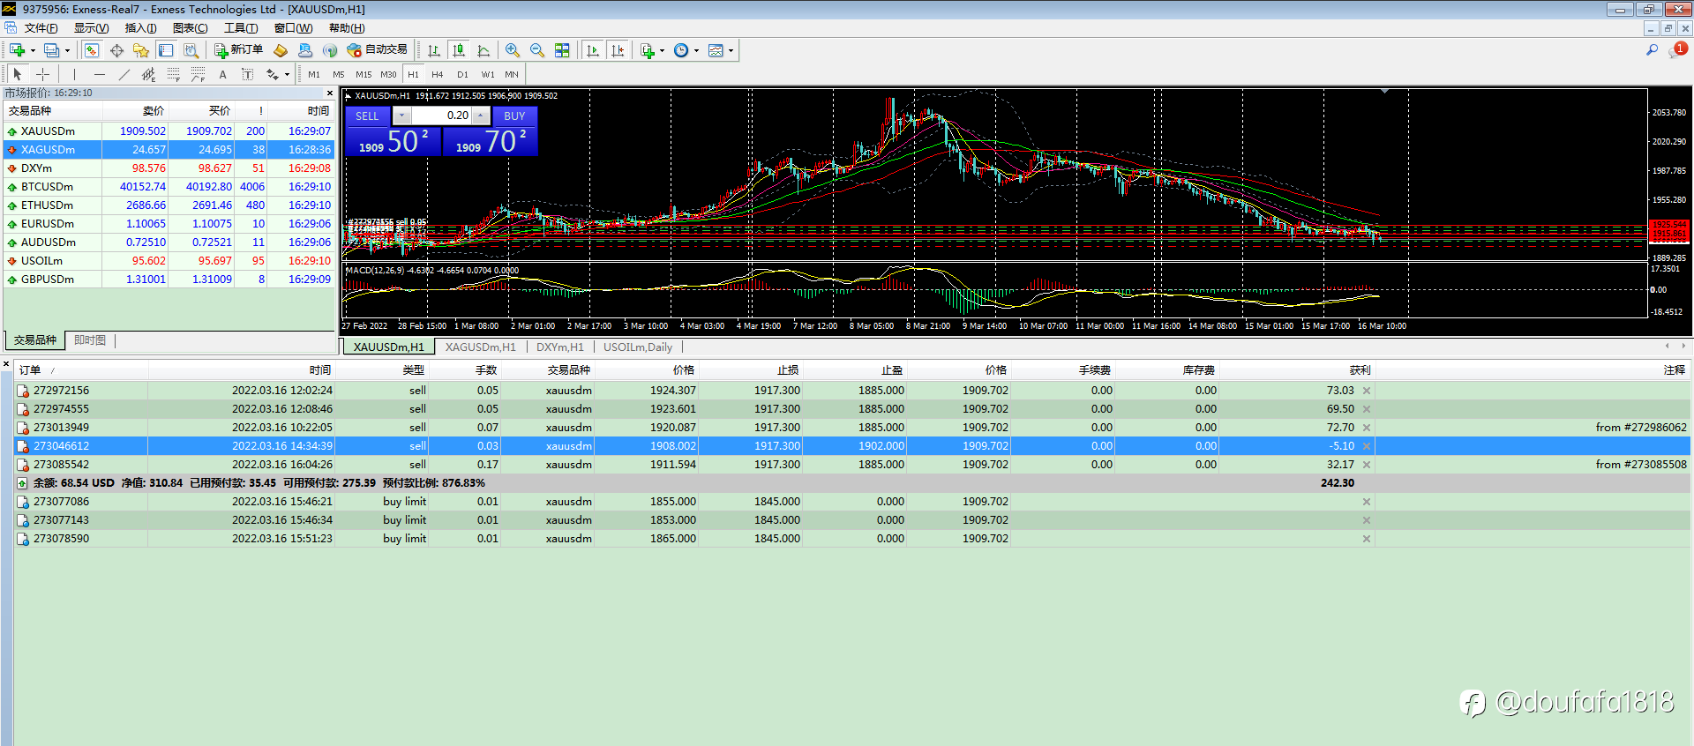The width and height of the screenshot is (1694, 746).
Task: Toggle chart shift
Action: coord(618,50)
